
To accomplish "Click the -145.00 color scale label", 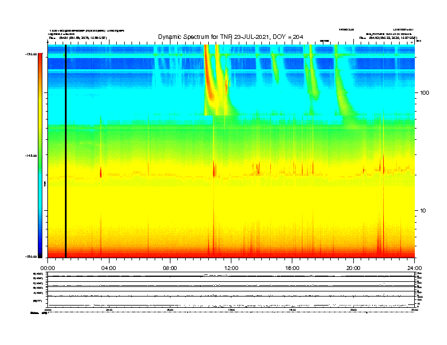I will 31,156.
